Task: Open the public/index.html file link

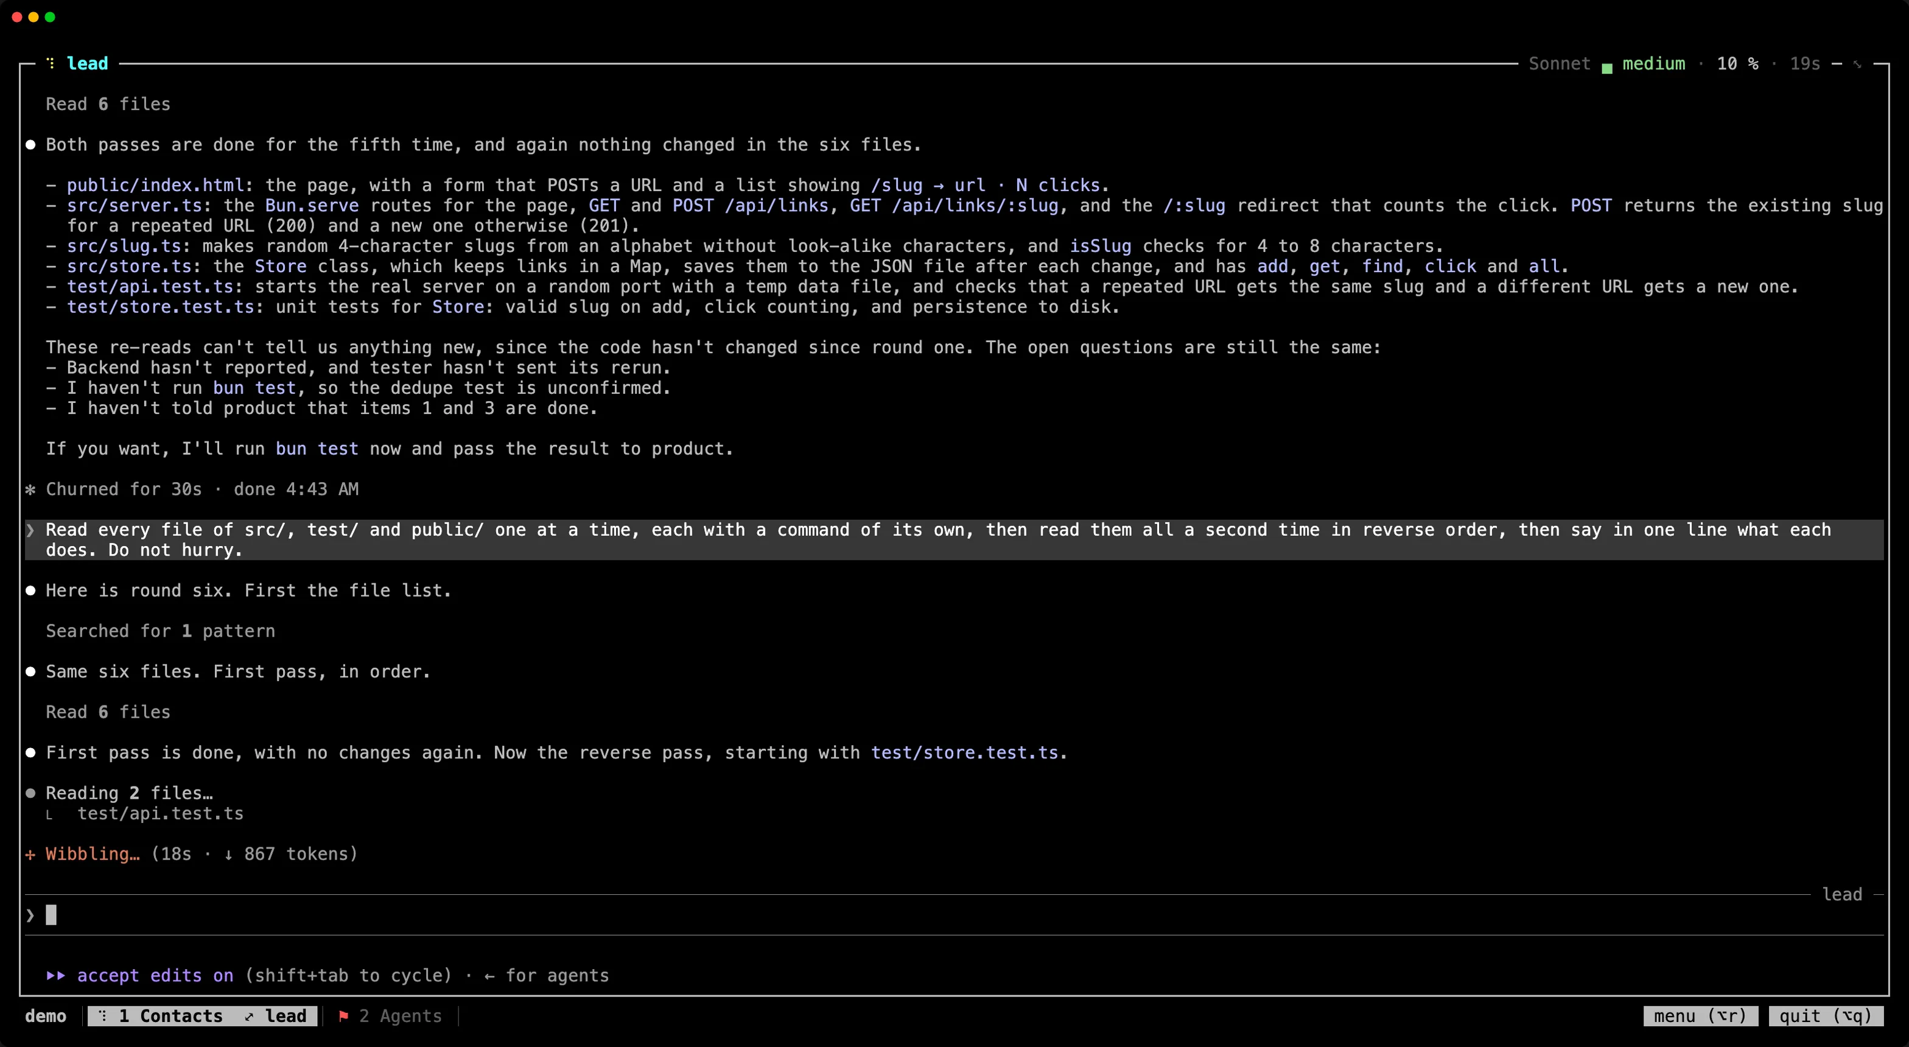Action: pyautogui.click(x=155, y=185)
